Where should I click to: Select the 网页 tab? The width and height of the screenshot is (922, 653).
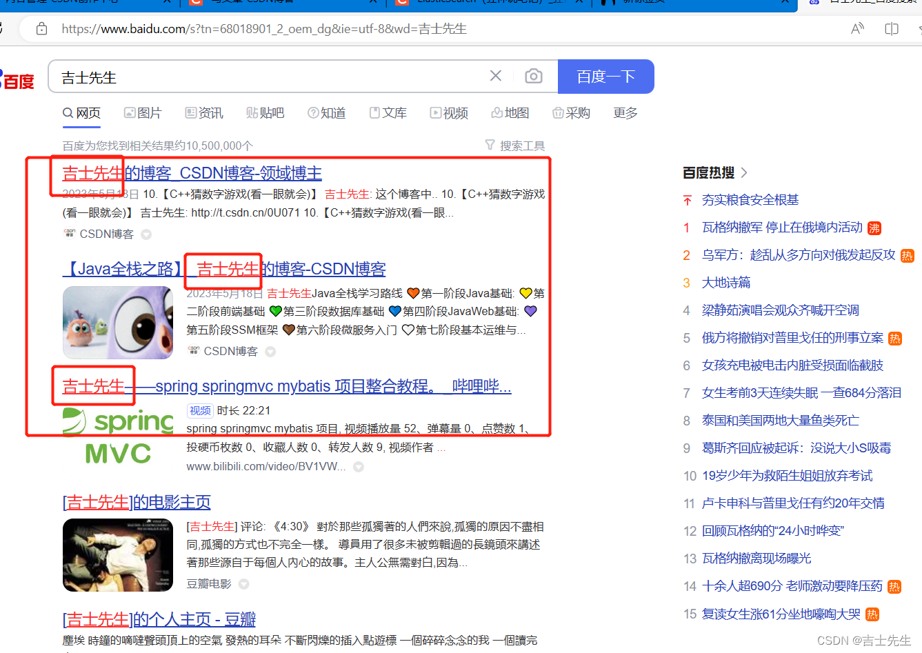pos(81,113)
